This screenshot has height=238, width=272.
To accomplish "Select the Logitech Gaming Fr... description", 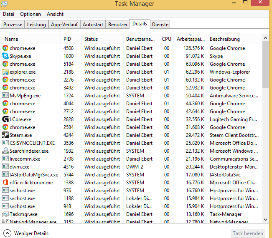I will (x=233, y=119).
